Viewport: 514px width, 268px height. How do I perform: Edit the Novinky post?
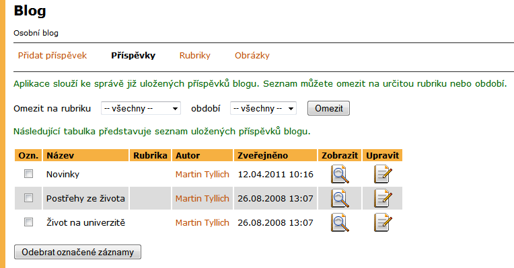[x=383, y=175]
